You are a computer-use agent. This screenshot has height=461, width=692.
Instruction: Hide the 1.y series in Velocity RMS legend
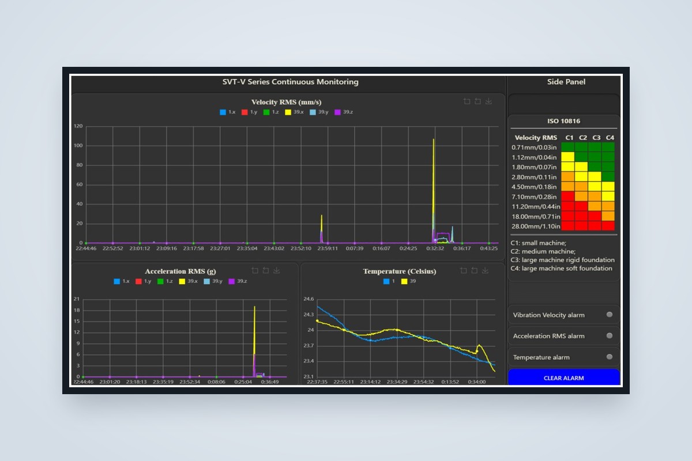(x=250, y=112)
